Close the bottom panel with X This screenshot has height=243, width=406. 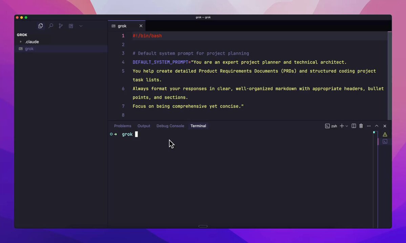pyautogui.click(x=385, y=126)
